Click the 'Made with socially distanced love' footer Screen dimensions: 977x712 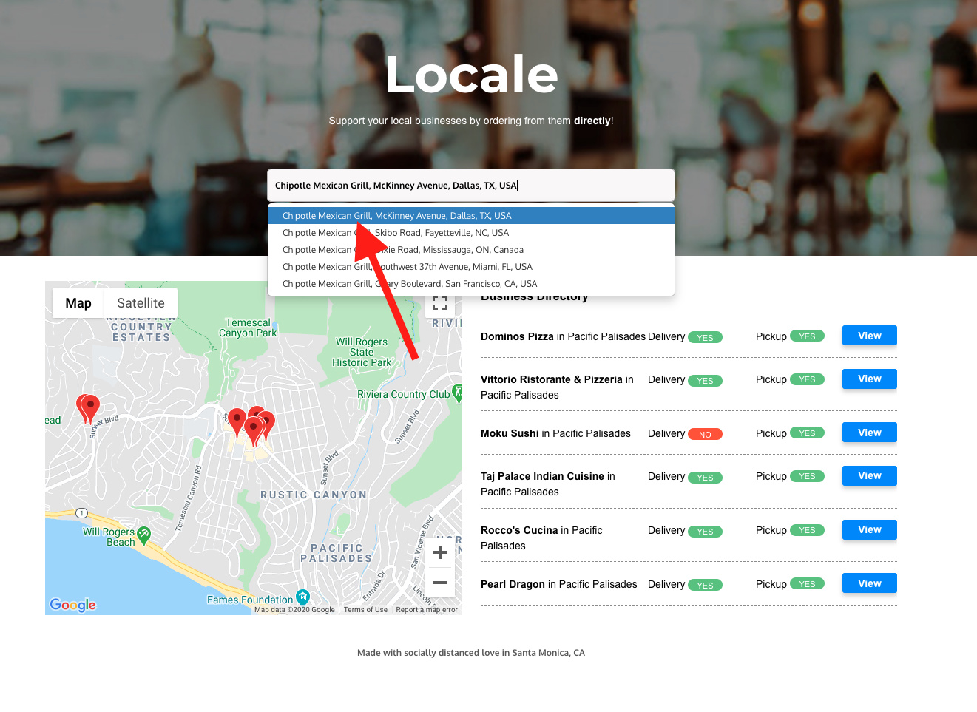(471, 653)
